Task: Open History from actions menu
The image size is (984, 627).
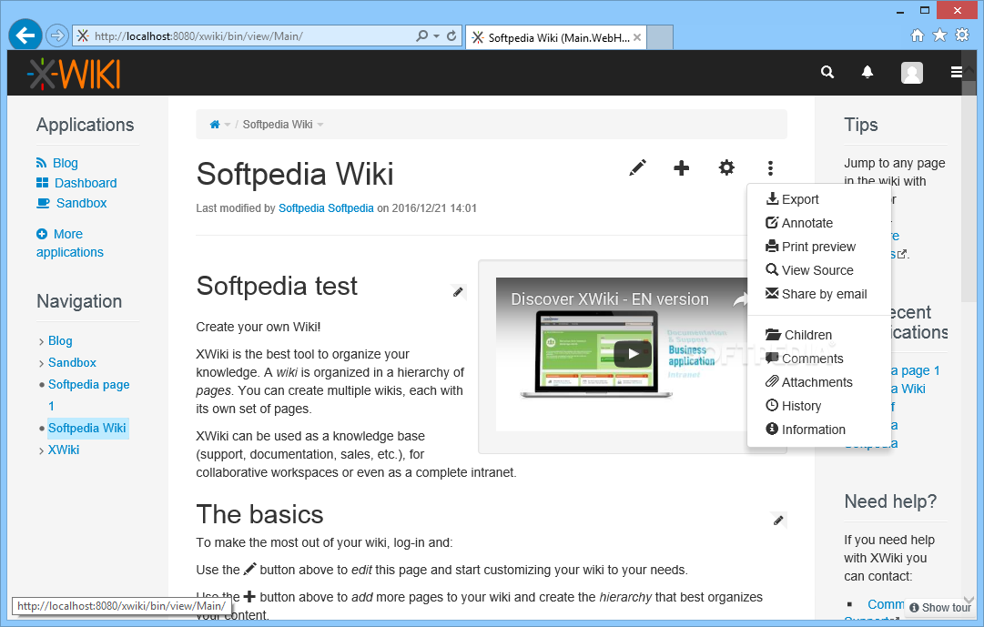Action: [x=793, y=406]
